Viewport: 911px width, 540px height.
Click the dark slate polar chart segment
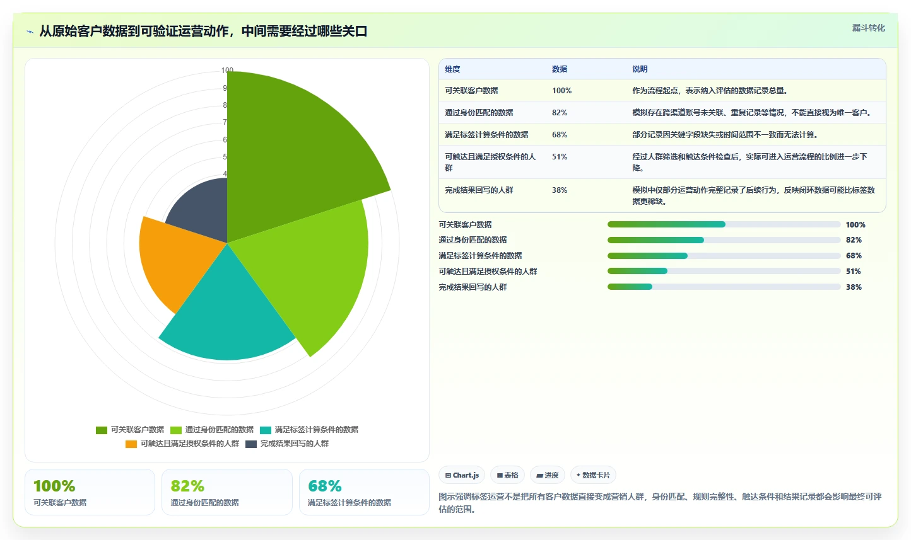coord(202,208)
